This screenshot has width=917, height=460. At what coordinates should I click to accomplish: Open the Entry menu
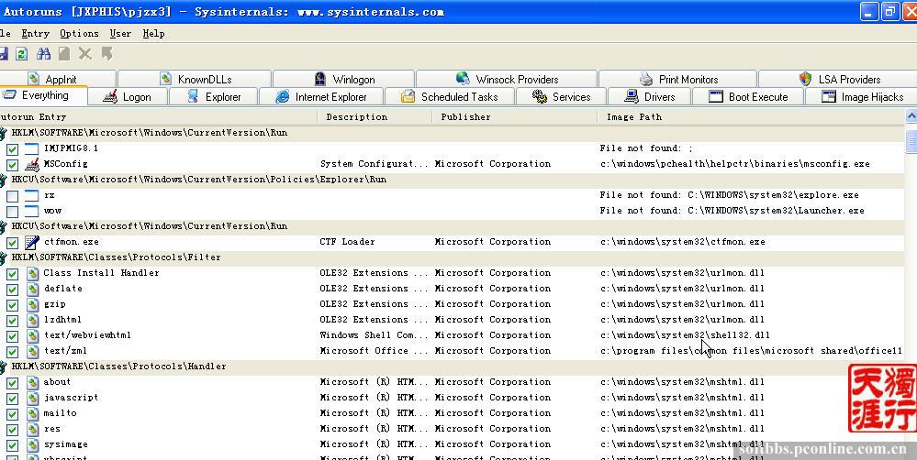[35, 33]
